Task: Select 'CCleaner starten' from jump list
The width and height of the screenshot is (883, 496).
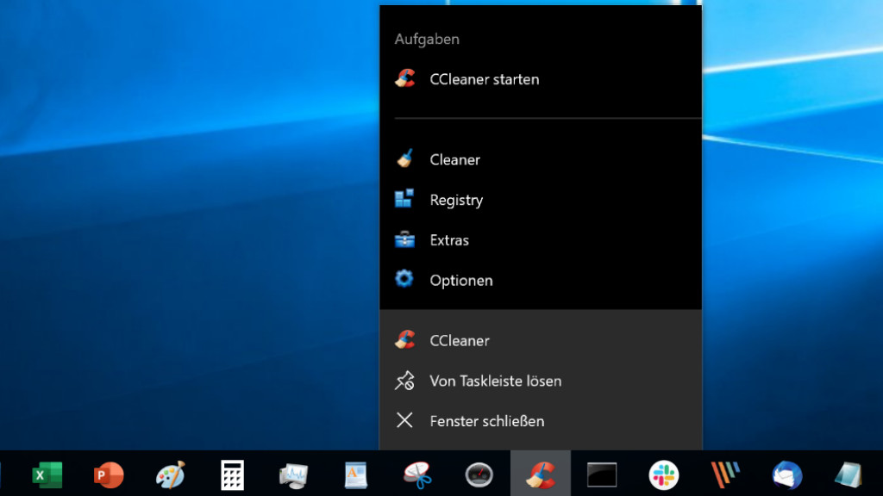Action: (x=484, y=79)
